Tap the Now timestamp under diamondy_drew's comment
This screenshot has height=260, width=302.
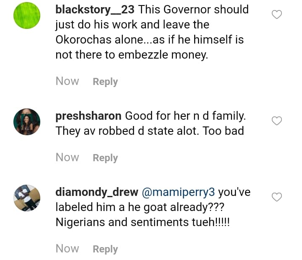[67, 249]
